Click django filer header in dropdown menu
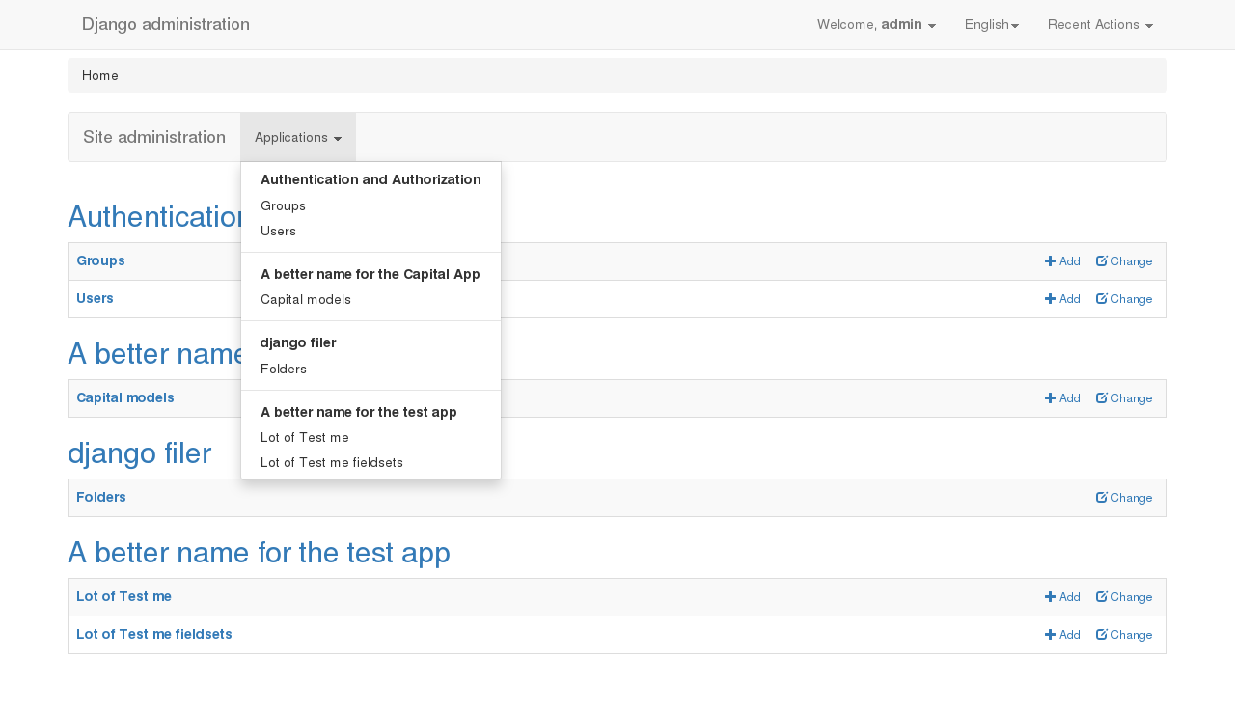1235x712 pixels. [x=298, y=342]
